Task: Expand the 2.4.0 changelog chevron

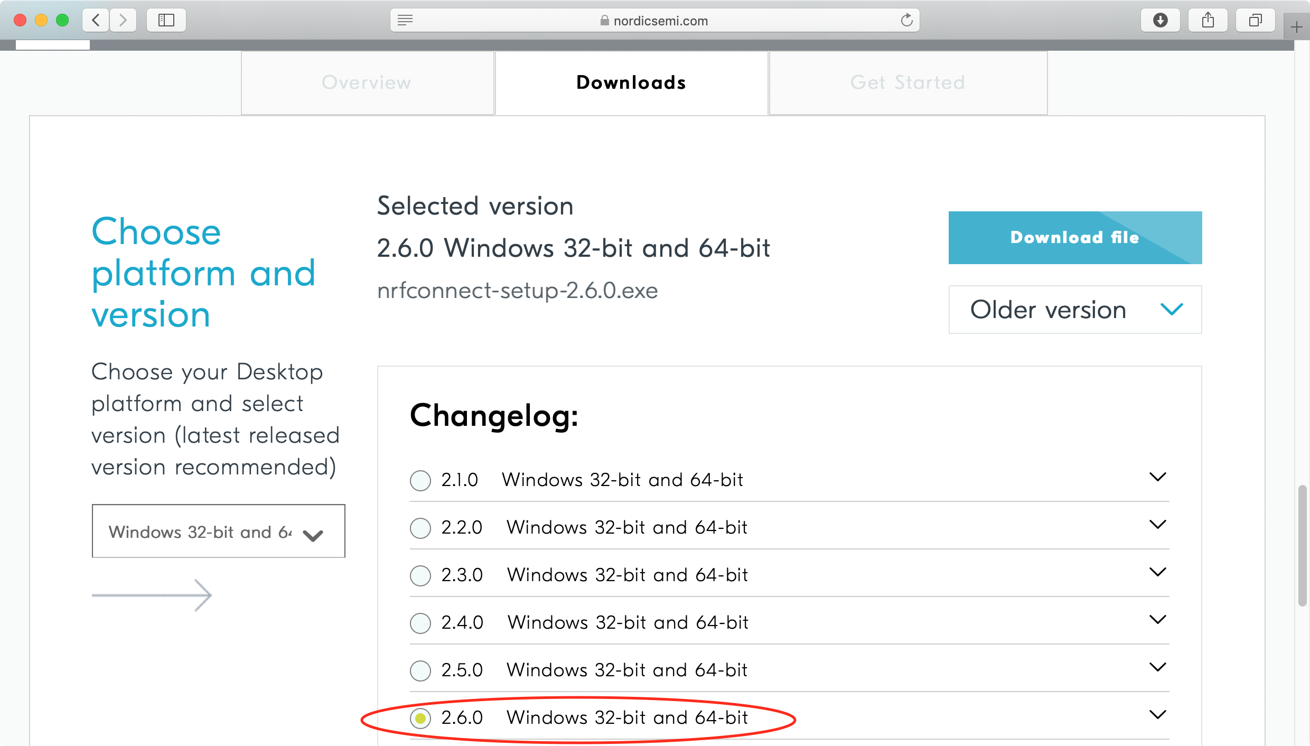Action: tap(1157, 620)
